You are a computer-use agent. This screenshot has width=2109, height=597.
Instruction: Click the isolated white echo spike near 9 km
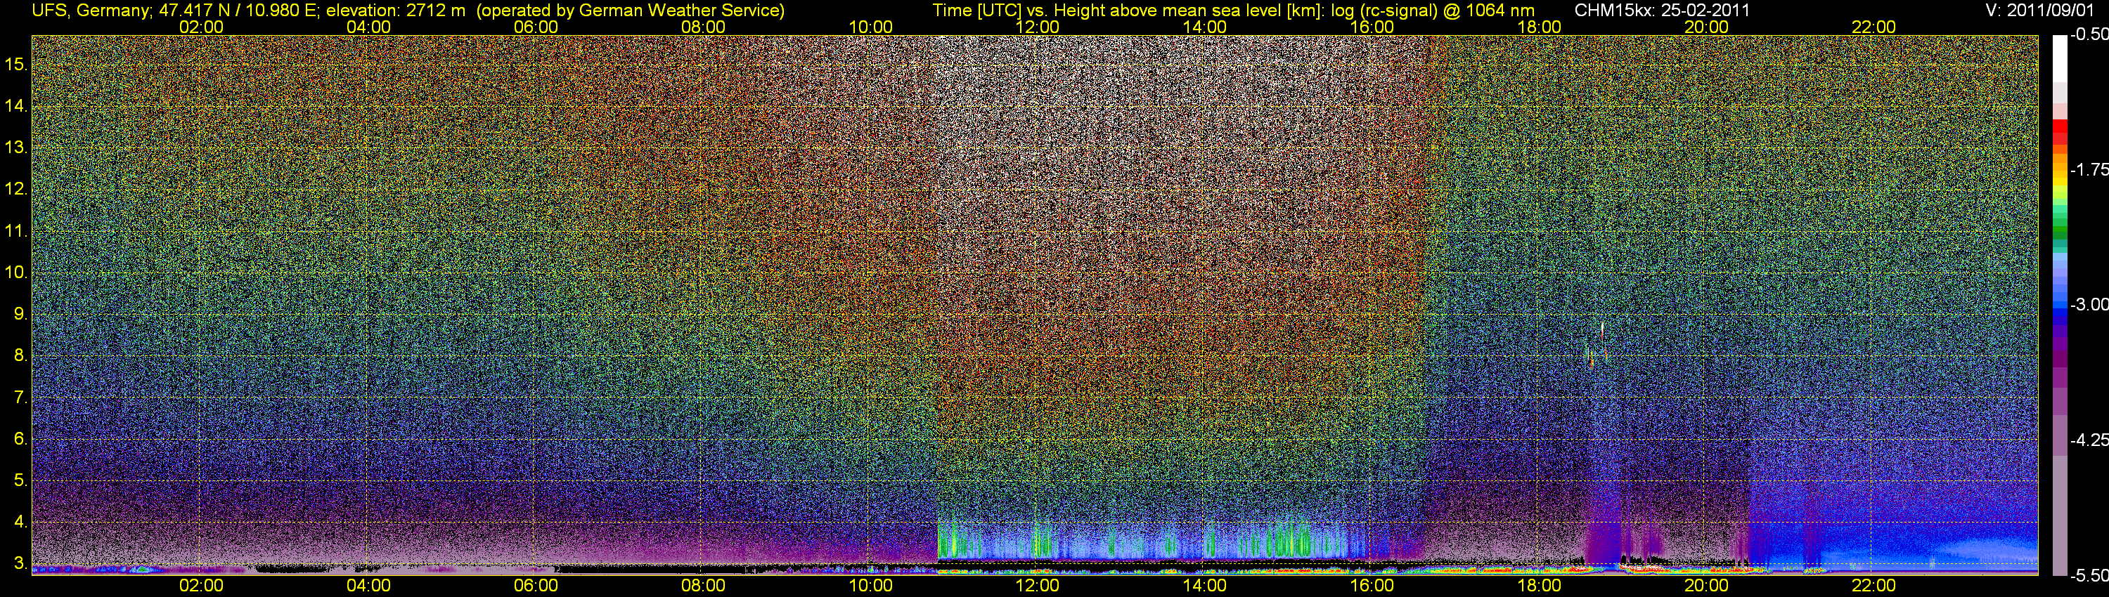tap(1602, 330)
